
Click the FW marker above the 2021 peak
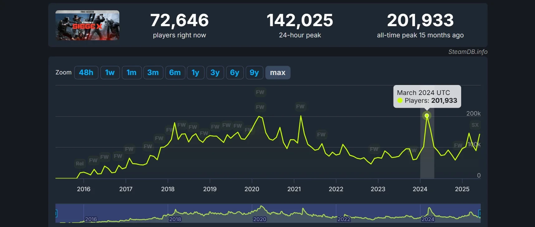point(300,106)
